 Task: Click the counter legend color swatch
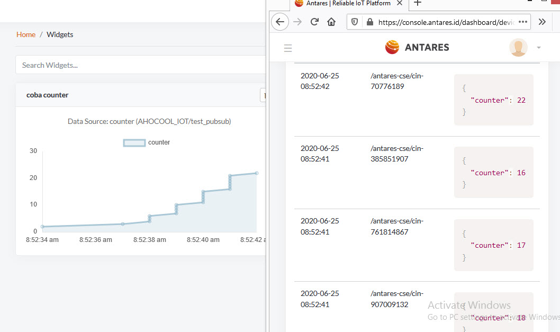(134, 142)
